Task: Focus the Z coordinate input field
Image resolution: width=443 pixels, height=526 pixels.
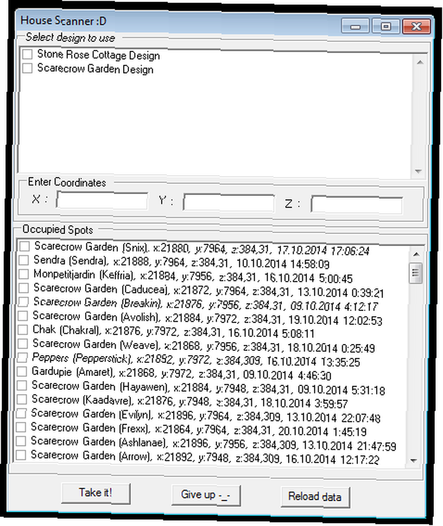Action: coord(356,204)
